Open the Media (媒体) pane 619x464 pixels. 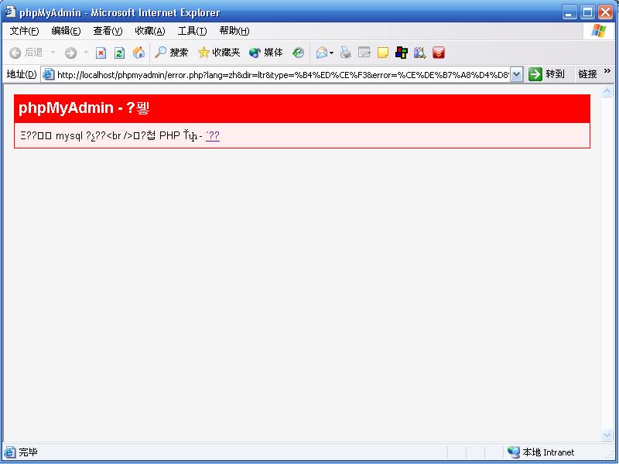[x=265, y=53]
